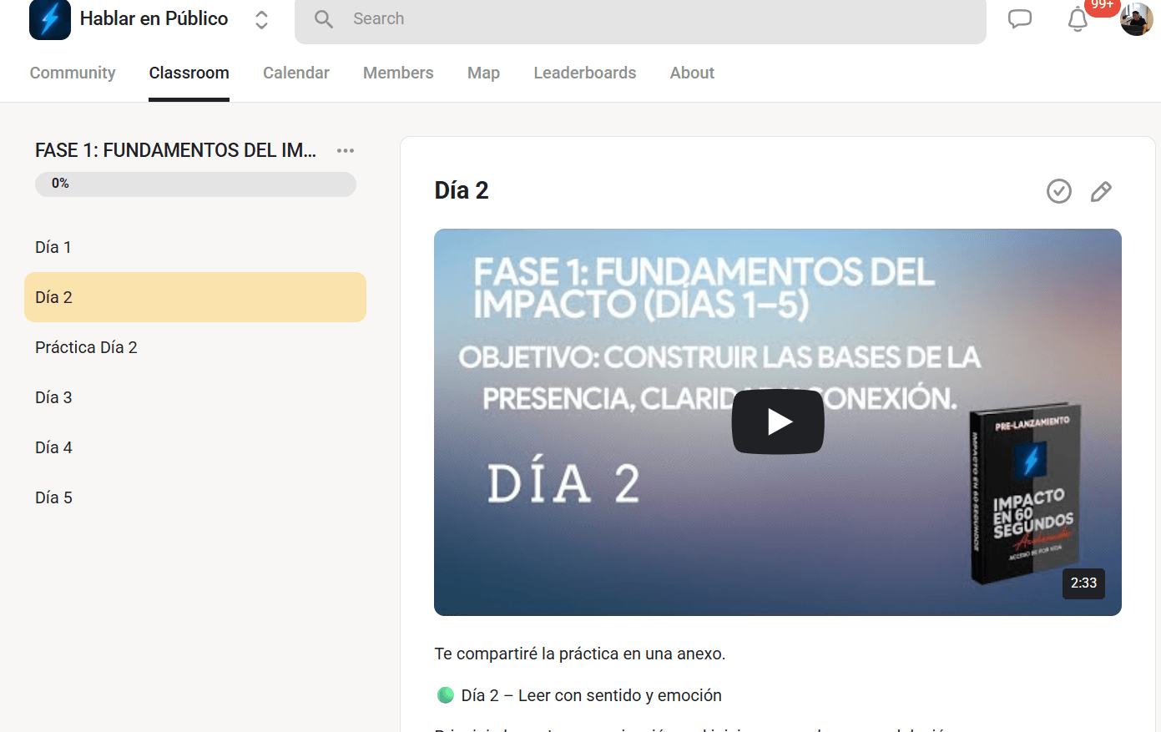The width and height of the screenshot is (1161, 732).
Task: Play the Día 2 video
Action: [x=777, y=422]
